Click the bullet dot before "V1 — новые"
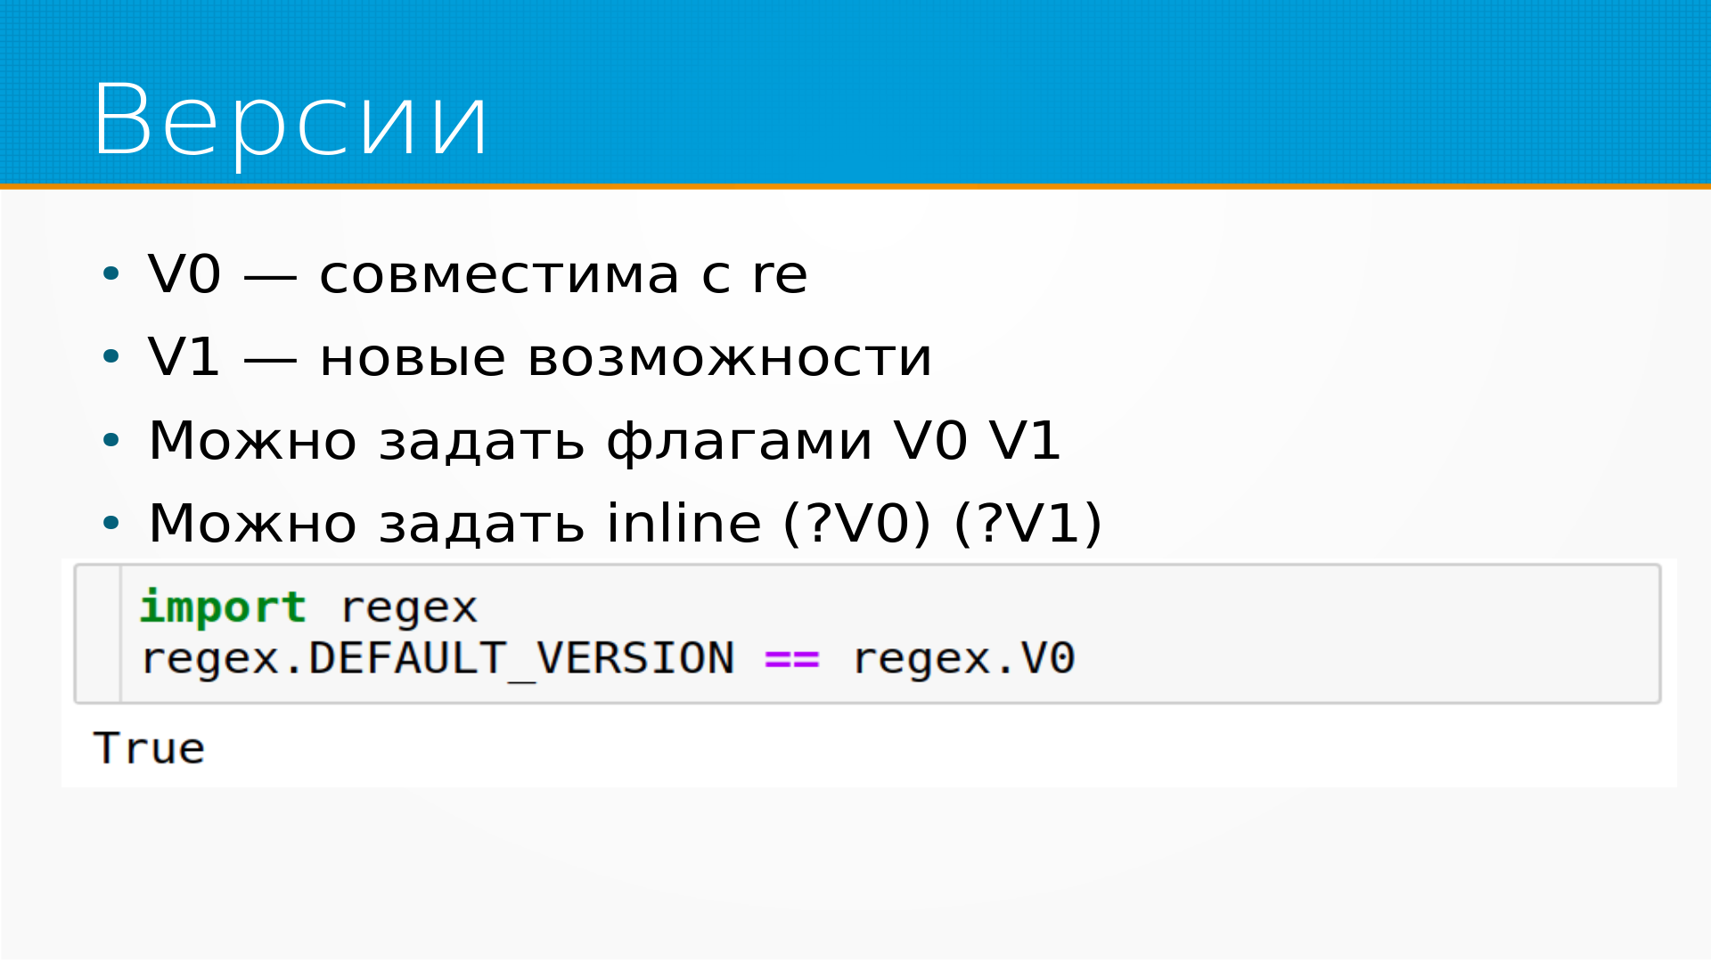Viewport: 1711px width, 962px height. [111, 356]
